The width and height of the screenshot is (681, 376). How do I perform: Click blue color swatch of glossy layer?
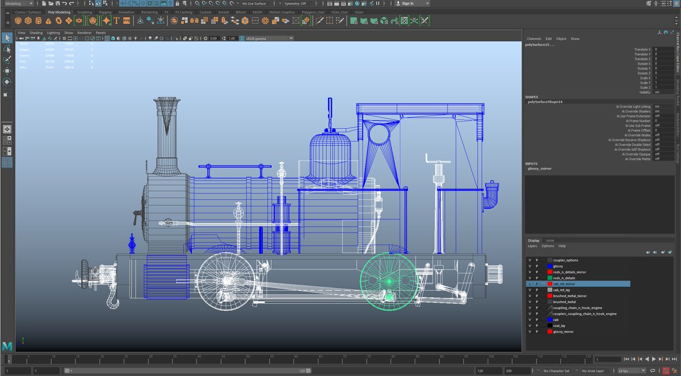[550, 266]
